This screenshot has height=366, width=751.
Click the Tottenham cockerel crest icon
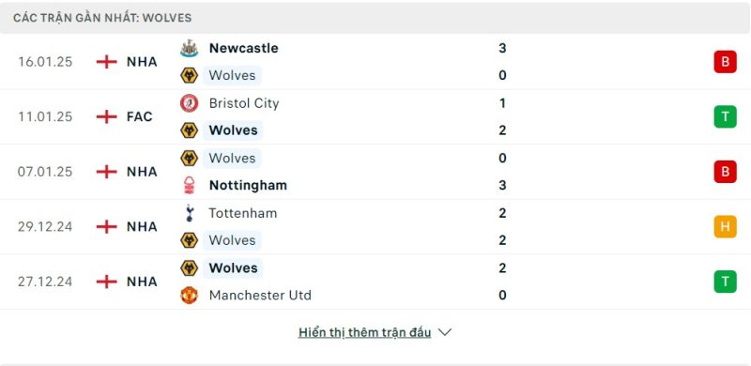click(190, 213)
